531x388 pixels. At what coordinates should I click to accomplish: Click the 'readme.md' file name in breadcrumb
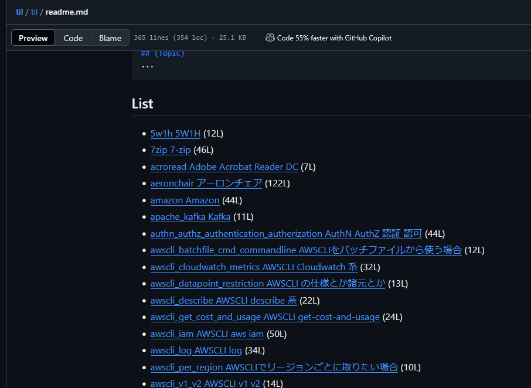[67, 12]
